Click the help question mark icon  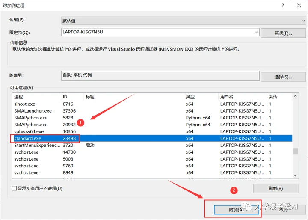coord(283,6)
